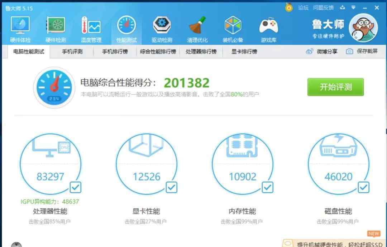Viewport: 387px width, 247px height.
Task: Click the gold medal icon in title bar
Action: (289, 8)
